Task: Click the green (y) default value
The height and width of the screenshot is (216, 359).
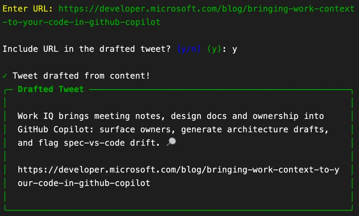Action: pos(214,49)
